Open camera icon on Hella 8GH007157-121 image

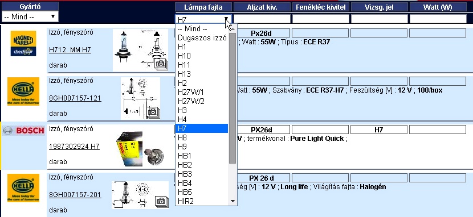[153, 112]
